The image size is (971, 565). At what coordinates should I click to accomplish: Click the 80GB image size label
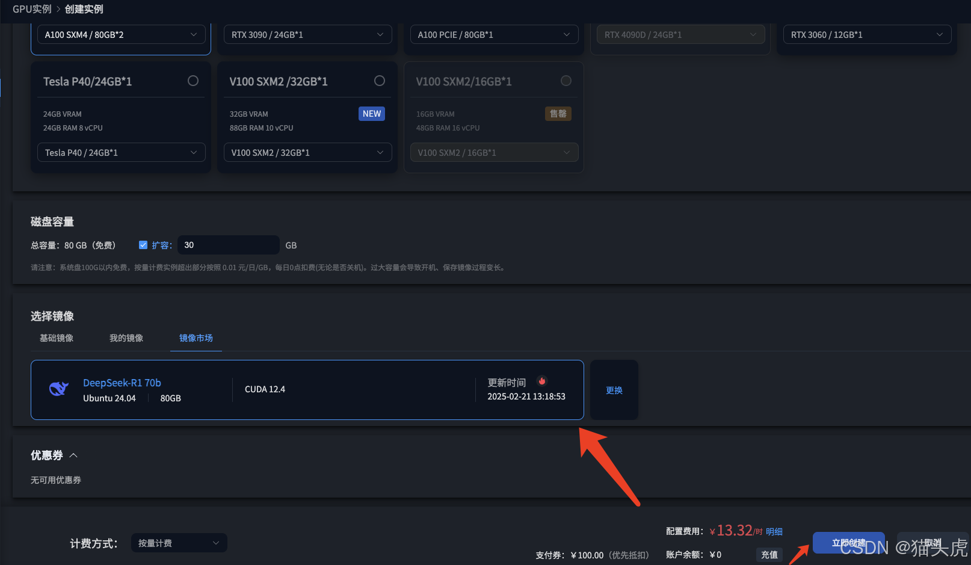pos(171,398)
